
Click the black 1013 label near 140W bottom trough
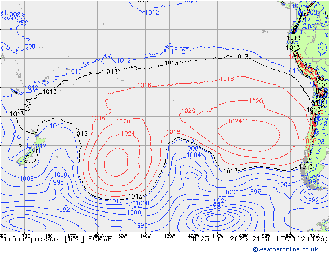point(135,196)
